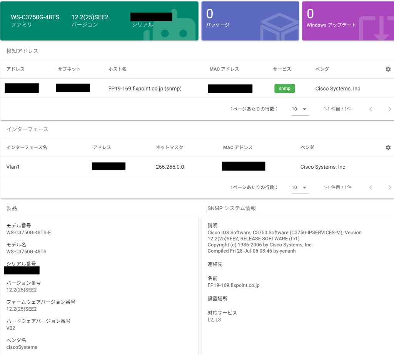Select the Vlan1 interface row

pos(14,167)
